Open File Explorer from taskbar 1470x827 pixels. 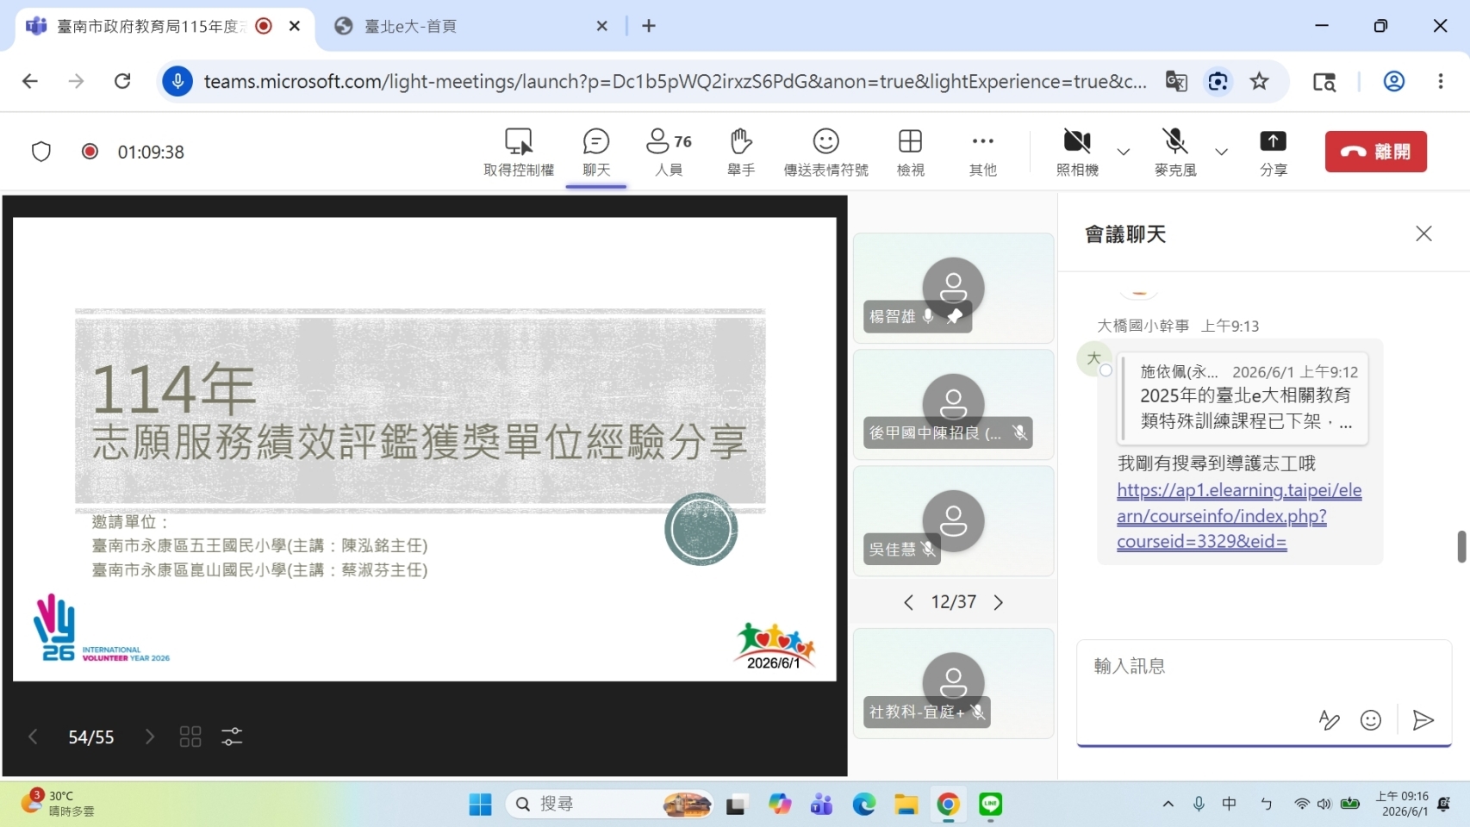906,804
